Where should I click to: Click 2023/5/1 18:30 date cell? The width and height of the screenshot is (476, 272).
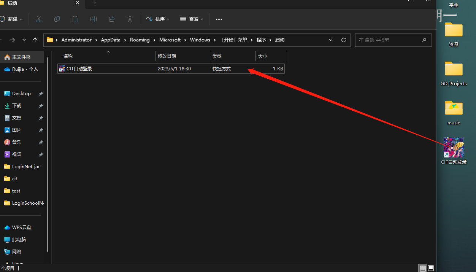tap(174, 69)
